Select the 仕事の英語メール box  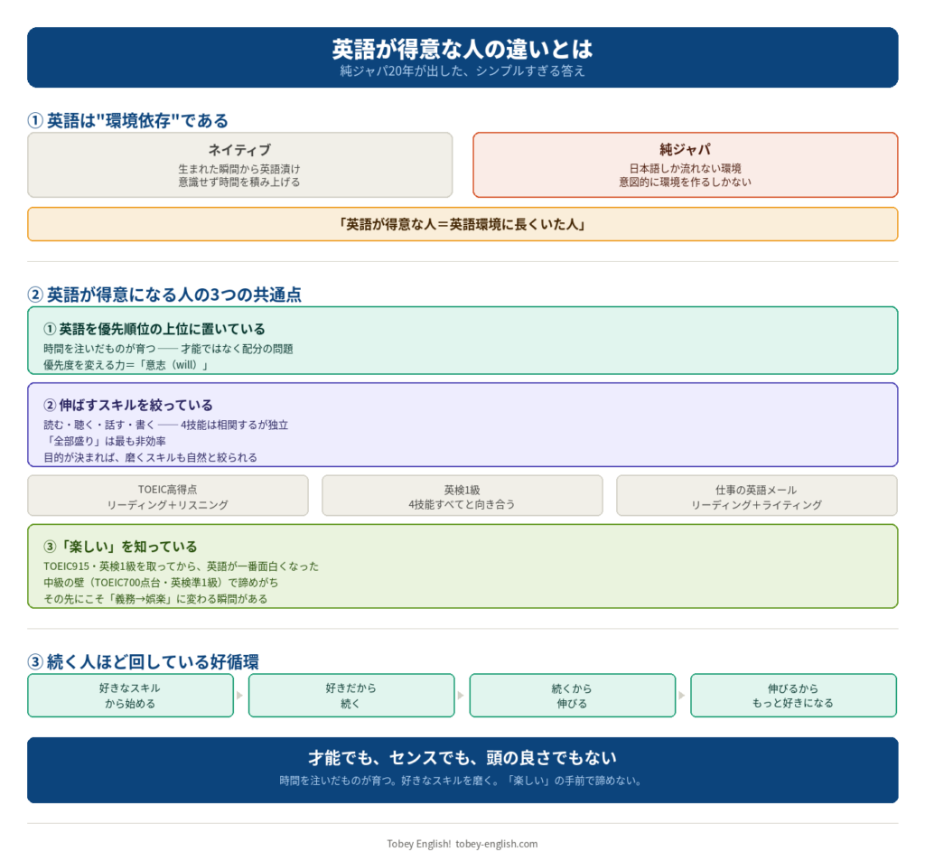(x=757, y=496)
